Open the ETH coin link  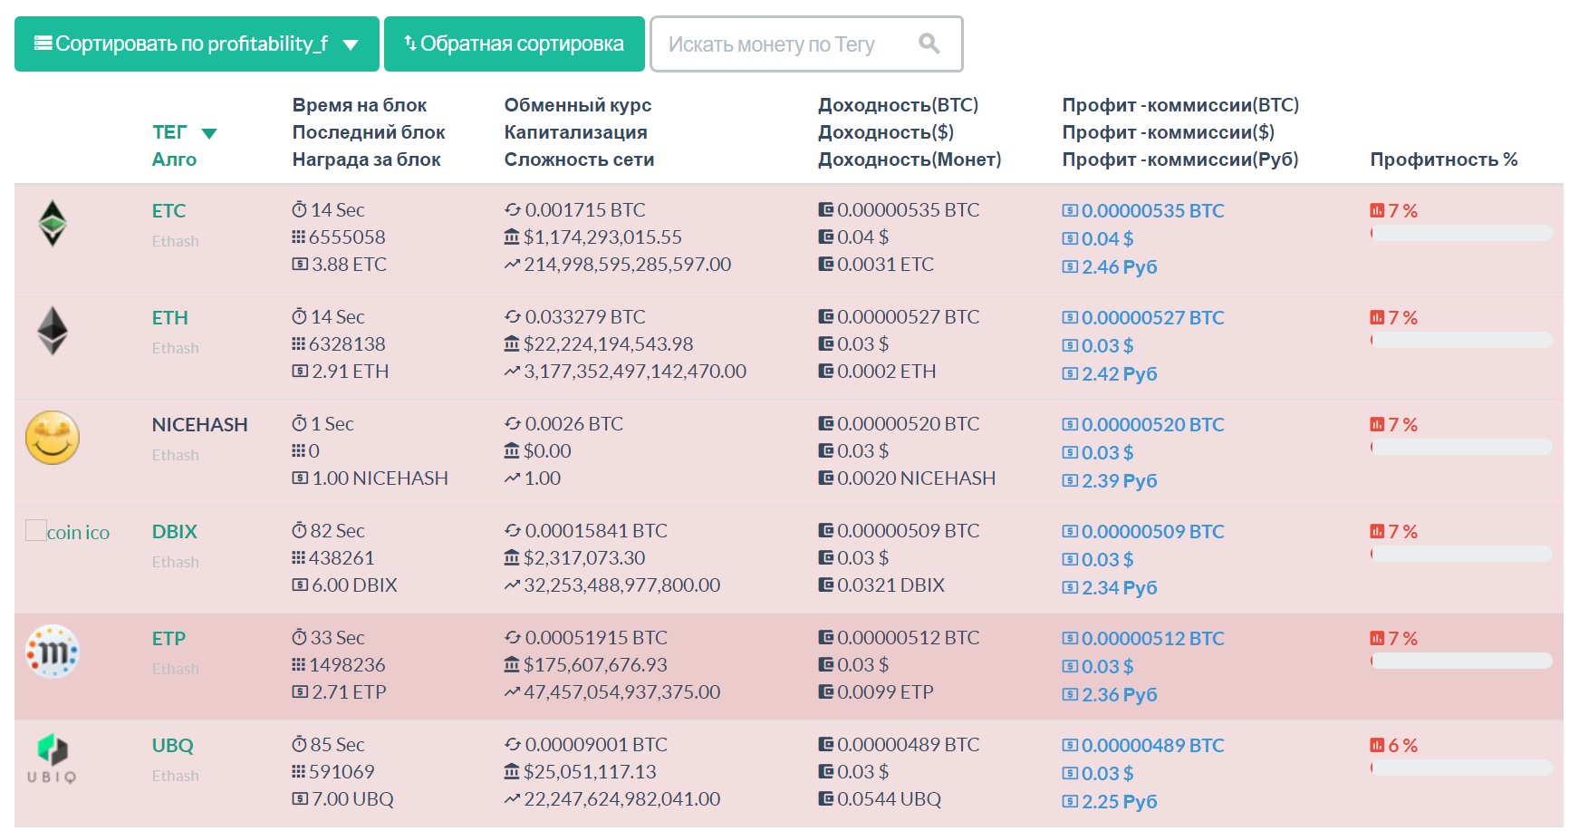click(x=170, y=317)
